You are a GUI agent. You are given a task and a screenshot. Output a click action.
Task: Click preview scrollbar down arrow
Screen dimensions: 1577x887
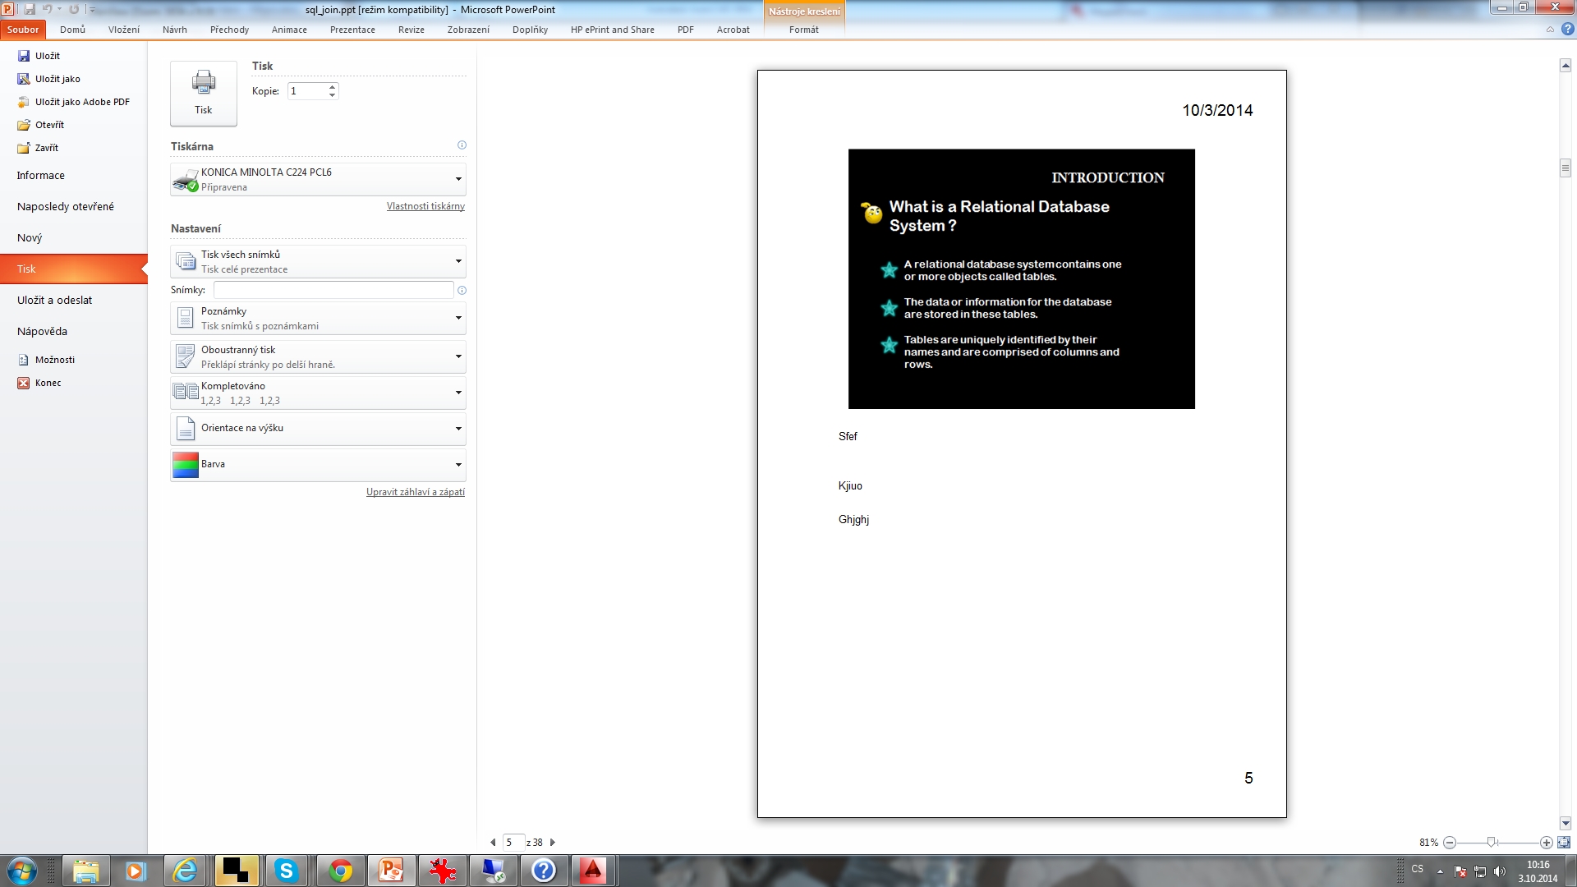(1566, 824)
